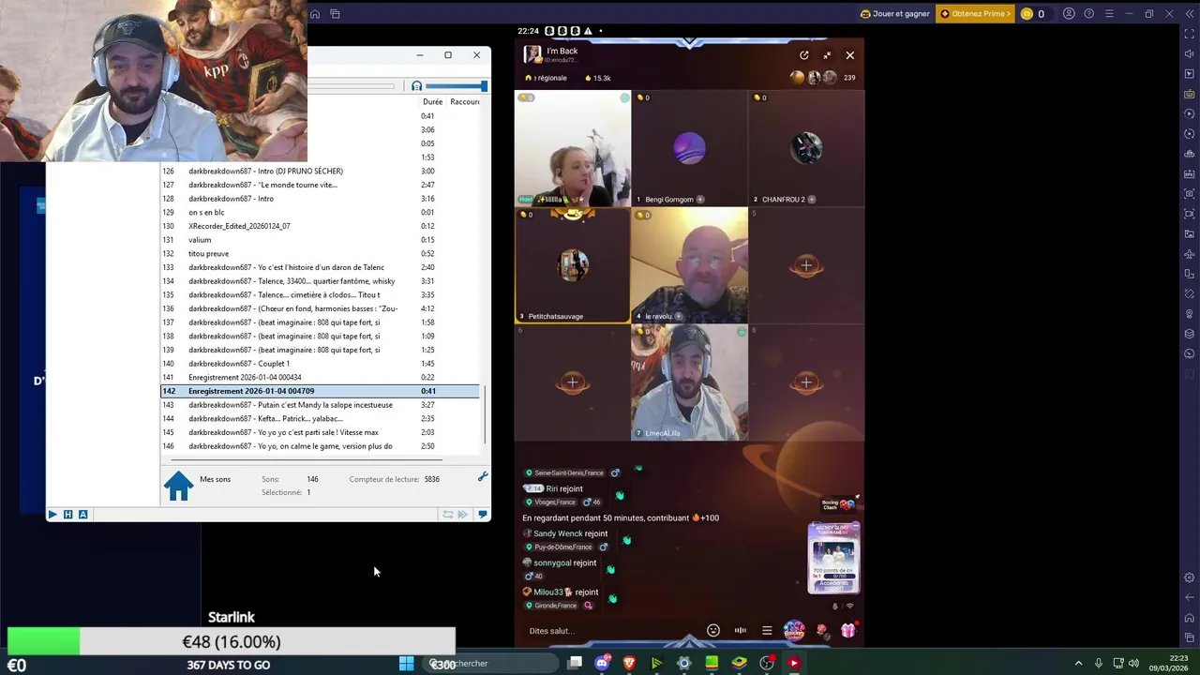Viewport: 1200px width, 675px height.
Task: Open the Boxing Clash badge
Action: click(837, 504)
